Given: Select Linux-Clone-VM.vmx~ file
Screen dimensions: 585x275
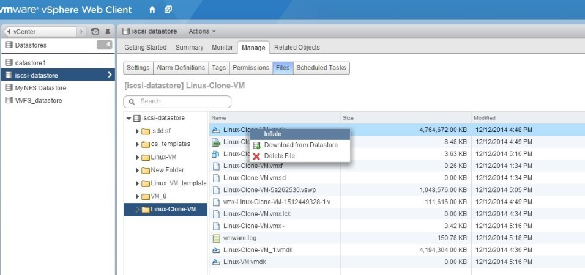Looking at the screenshot, I should (254, 226).
